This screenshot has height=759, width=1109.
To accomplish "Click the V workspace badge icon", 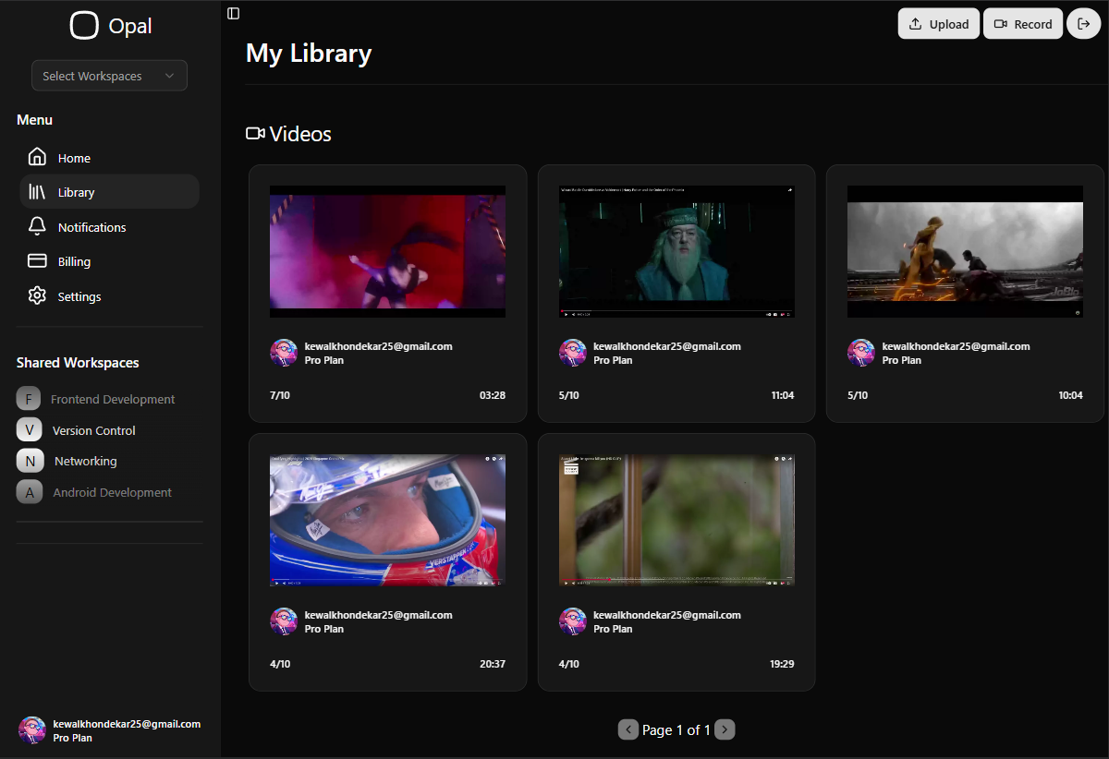I will tap(30, 430).
